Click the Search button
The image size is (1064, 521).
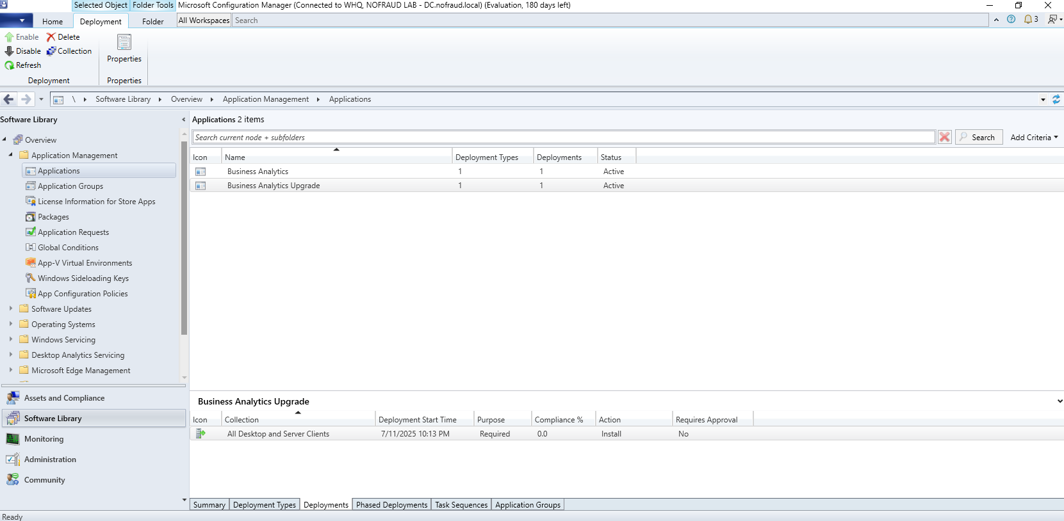point(979,137)
